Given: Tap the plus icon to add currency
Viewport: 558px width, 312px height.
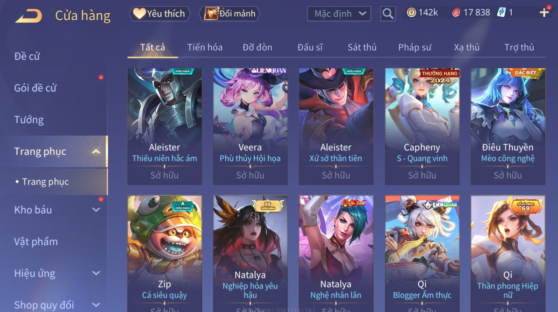Looking at the screenshot, I should pyautogui.click(x=544, y=13).
